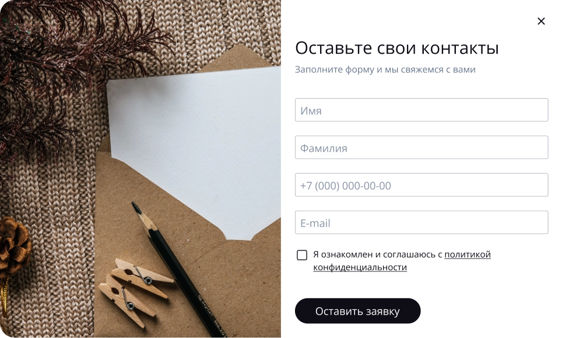Image resolution: width=562 pixels, height=338 pixels.
Task: Close the contact form popup
Action: coord(541,21)
